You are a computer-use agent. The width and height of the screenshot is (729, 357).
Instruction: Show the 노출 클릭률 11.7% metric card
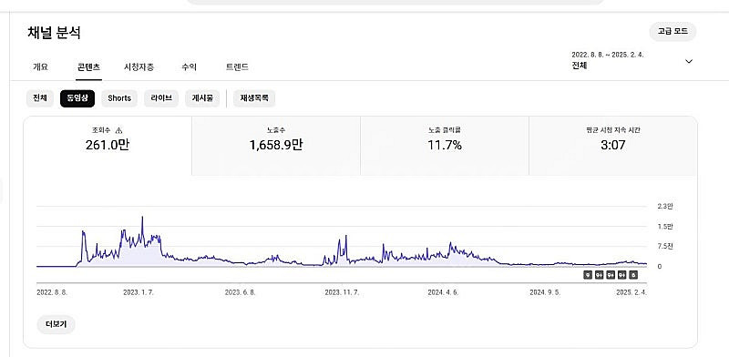click(x=445, y=146)
